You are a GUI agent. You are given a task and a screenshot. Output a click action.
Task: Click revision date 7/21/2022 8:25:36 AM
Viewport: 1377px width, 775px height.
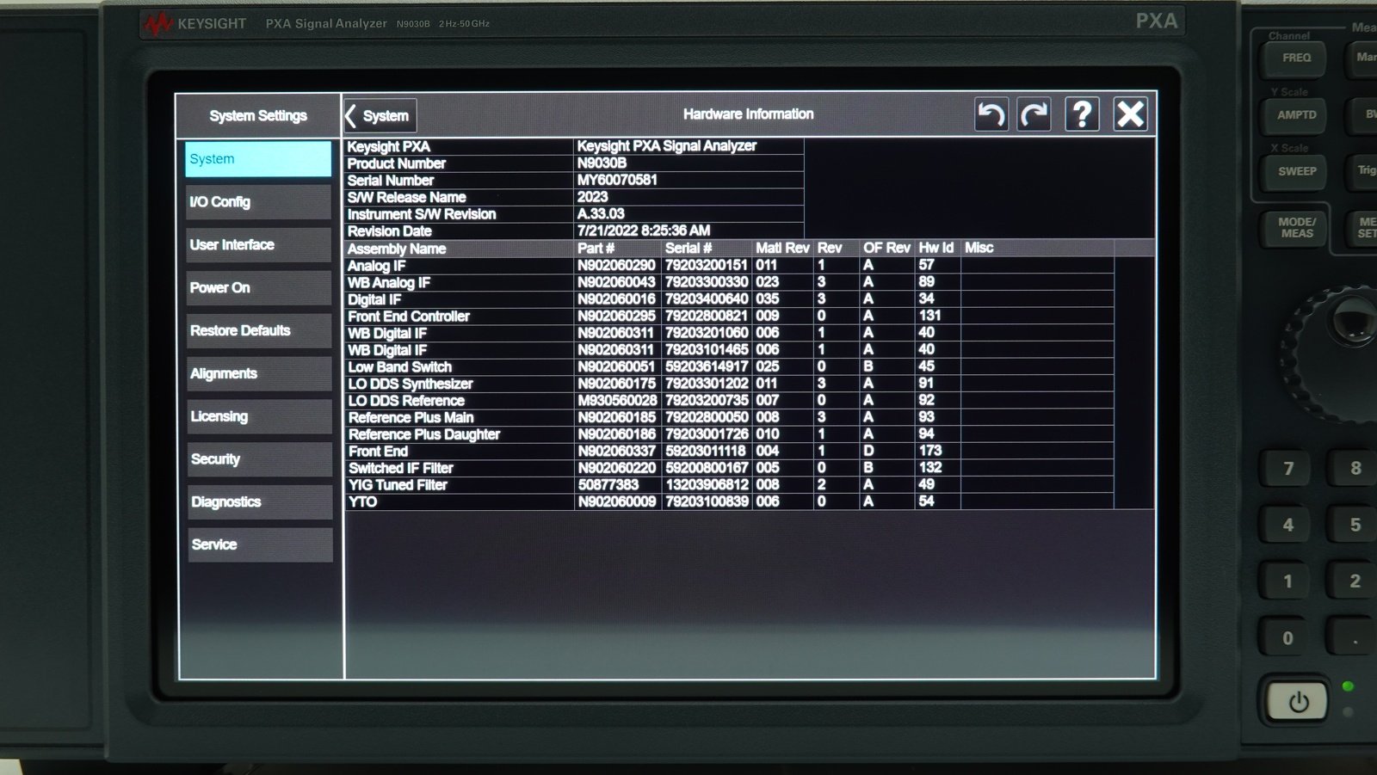tap(644, 231)
